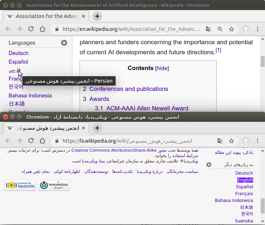Image resolution: width=265 pixels, height=225 pixels.
Task: Open 한국어 link on Persian page
Action: [247, 214]
